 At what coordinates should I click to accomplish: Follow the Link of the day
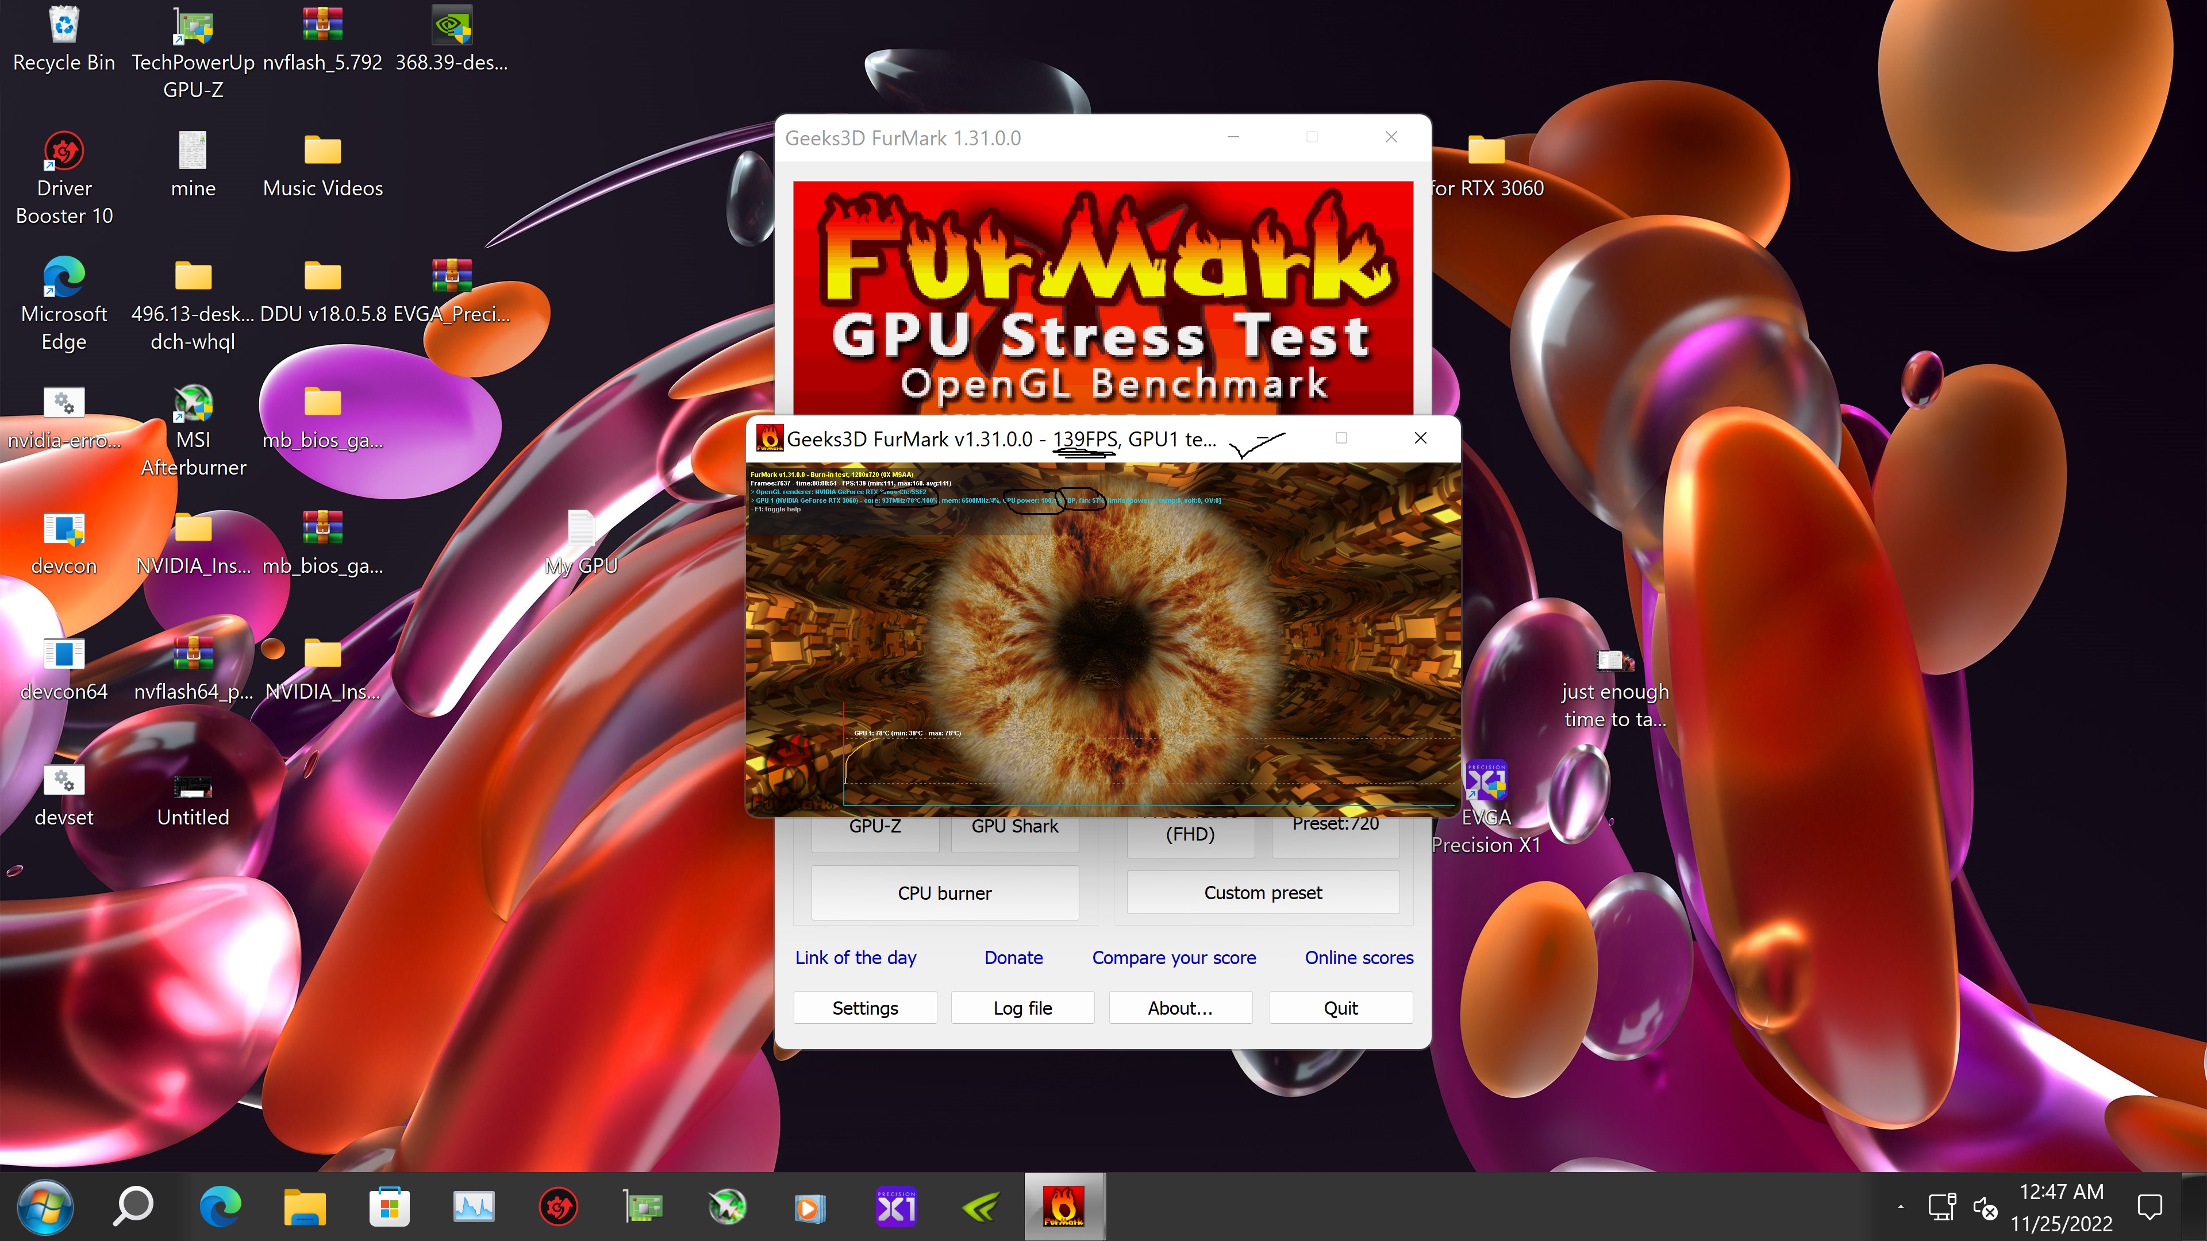coord(855,958)
